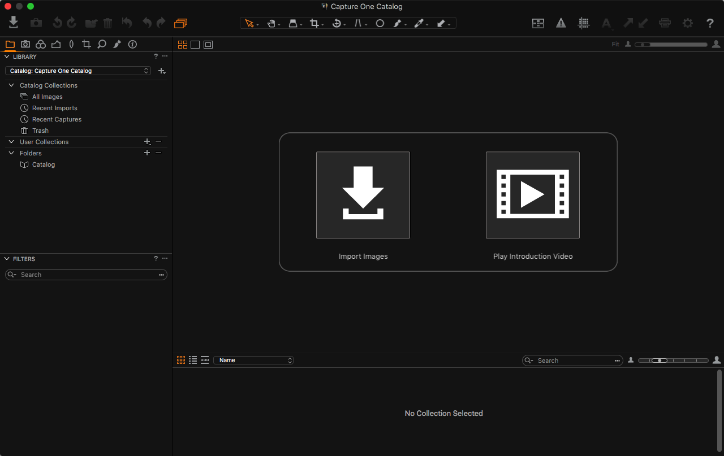724x456 pixels.
Task: Select the Apply Adjustments arrow tool
Action: (442, 23)
